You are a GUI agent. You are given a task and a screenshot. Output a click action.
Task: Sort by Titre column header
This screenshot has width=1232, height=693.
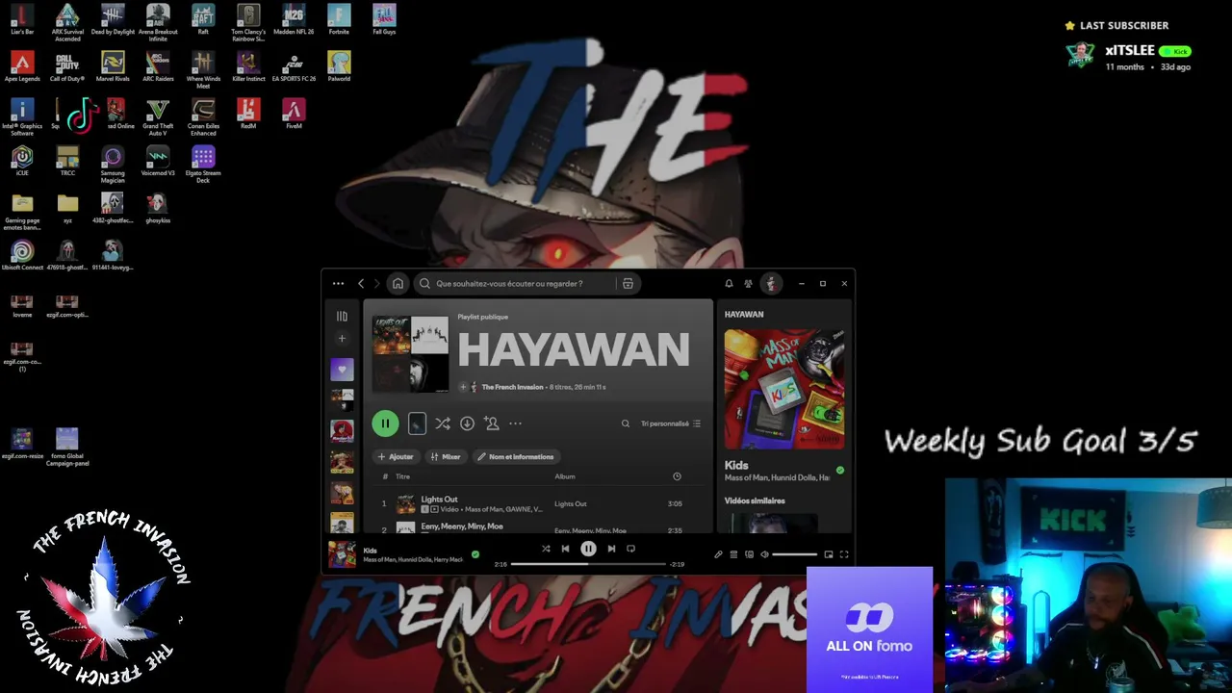tap(402, 476)
